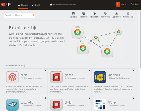Click '620 downloads, 35 commits' text
Image resolution: width=141 pixels, height=111 pixels.
75,78
